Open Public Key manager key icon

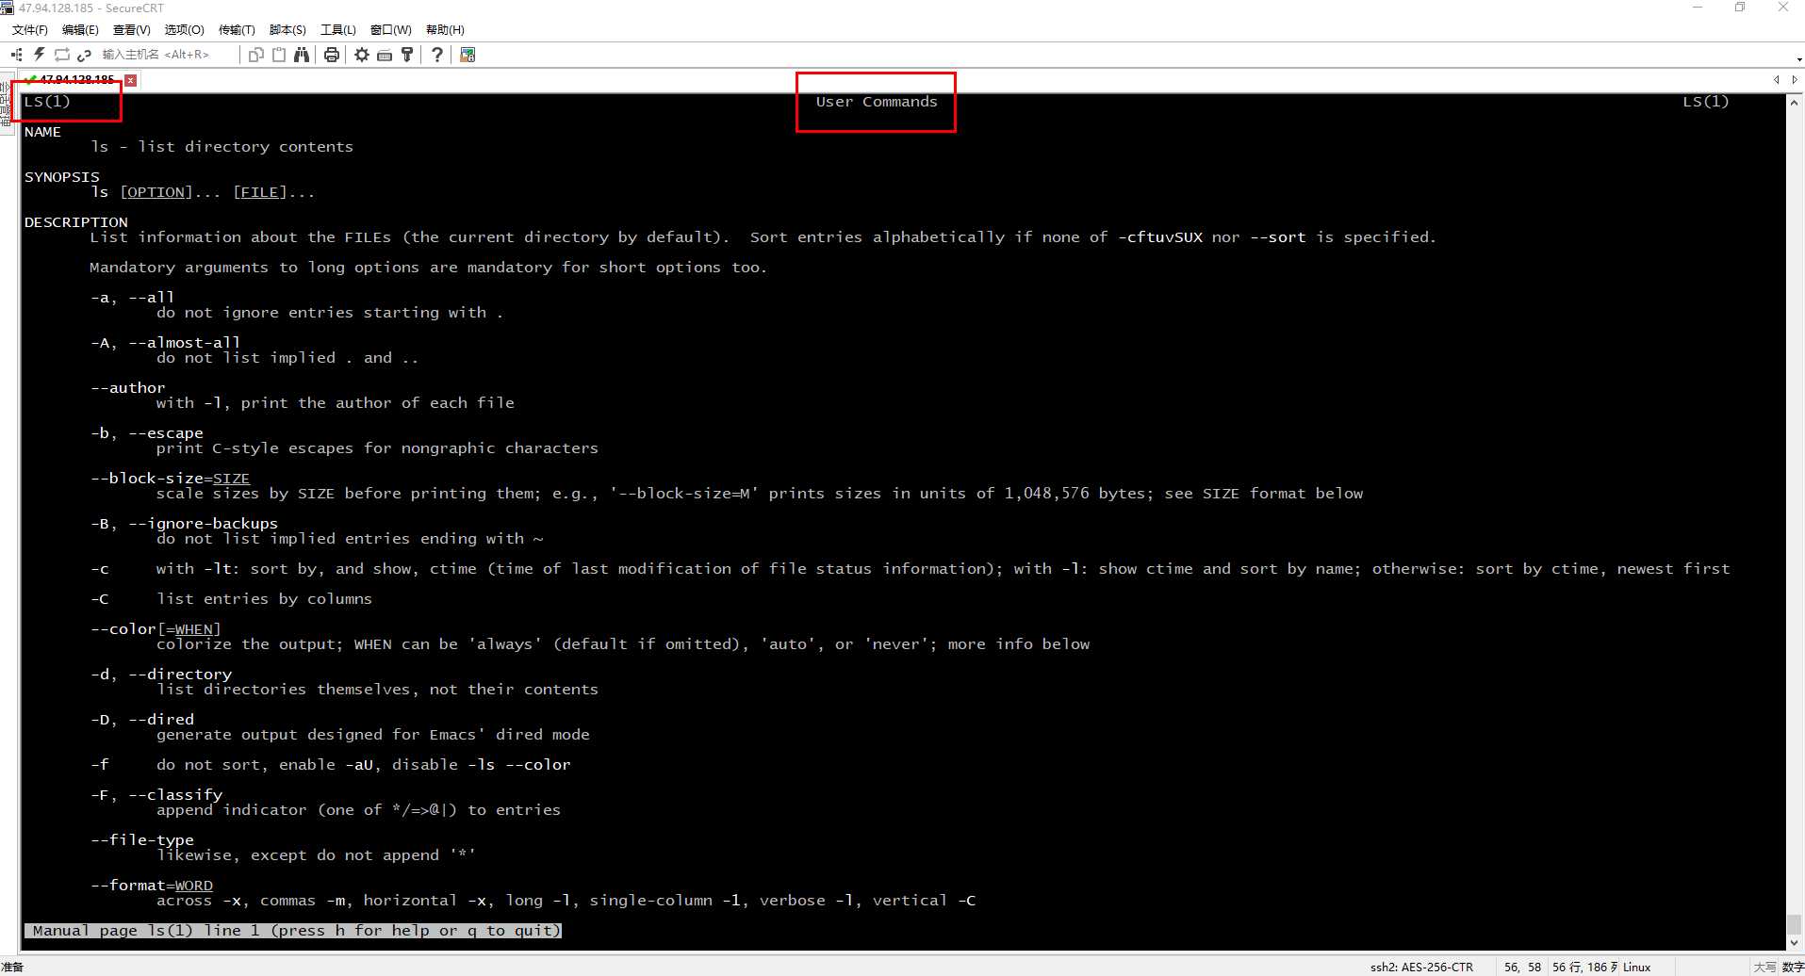(407, 55)
